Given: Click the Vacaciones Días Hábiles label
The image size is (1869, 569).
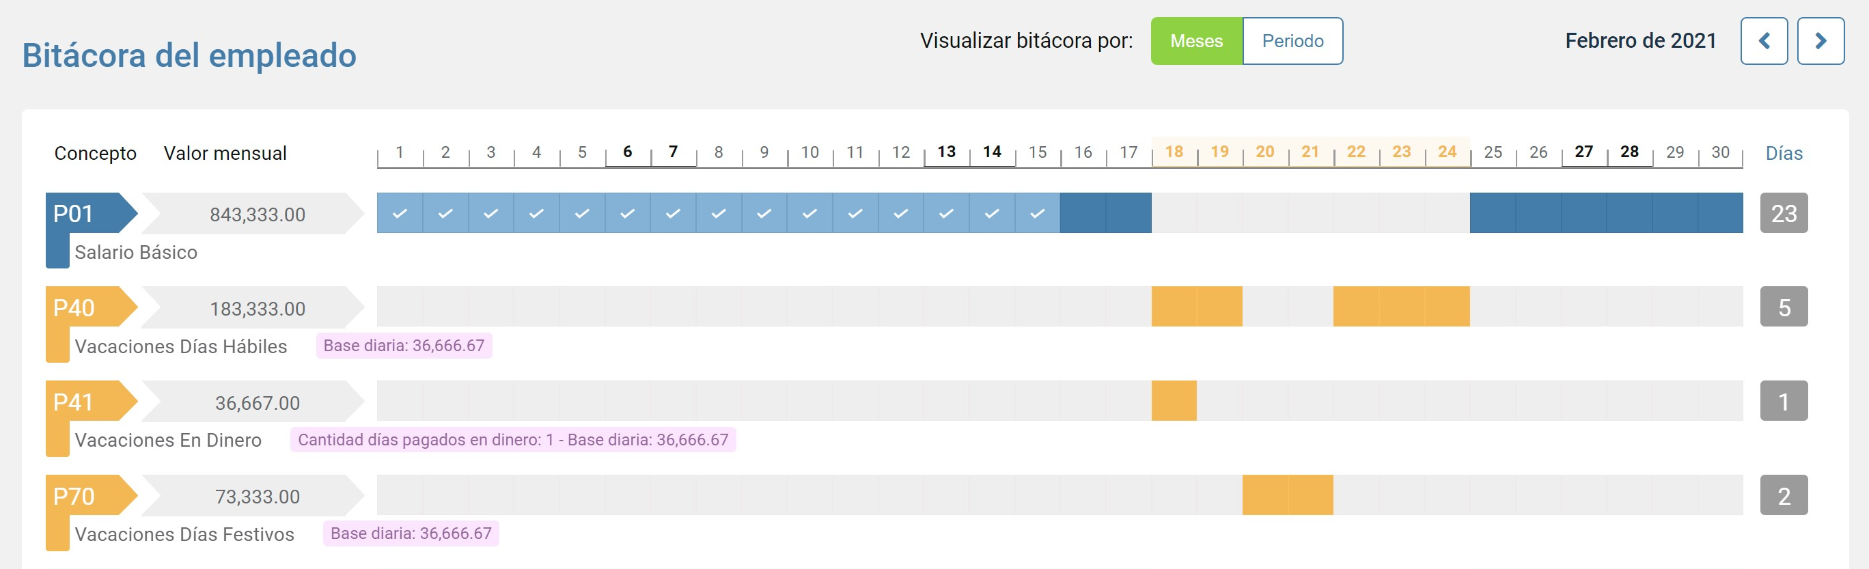Looking at the screenshot, I should click(x=180, y=347).
